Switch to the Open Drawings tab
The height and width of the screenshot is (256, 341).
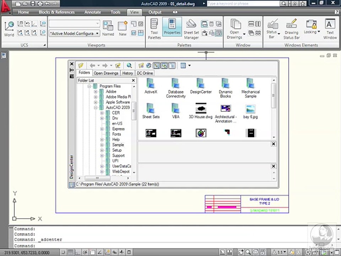[x=106, y=73]
